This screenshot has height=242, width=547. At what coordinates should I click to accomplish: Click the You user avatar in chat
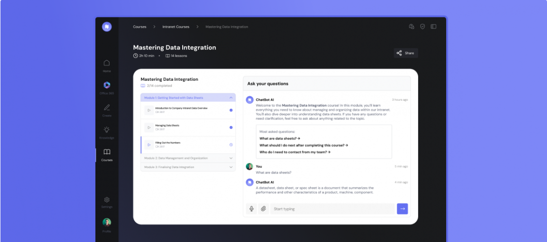[x=250, y=166]
